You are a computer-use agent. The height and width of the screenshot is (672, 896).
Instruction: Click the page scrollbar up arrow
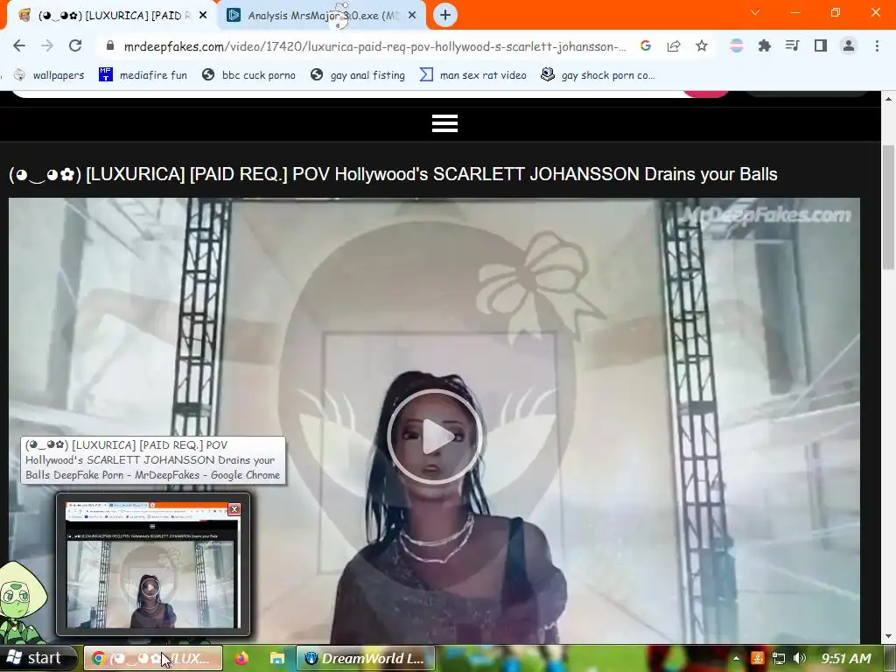pos(889,100)
